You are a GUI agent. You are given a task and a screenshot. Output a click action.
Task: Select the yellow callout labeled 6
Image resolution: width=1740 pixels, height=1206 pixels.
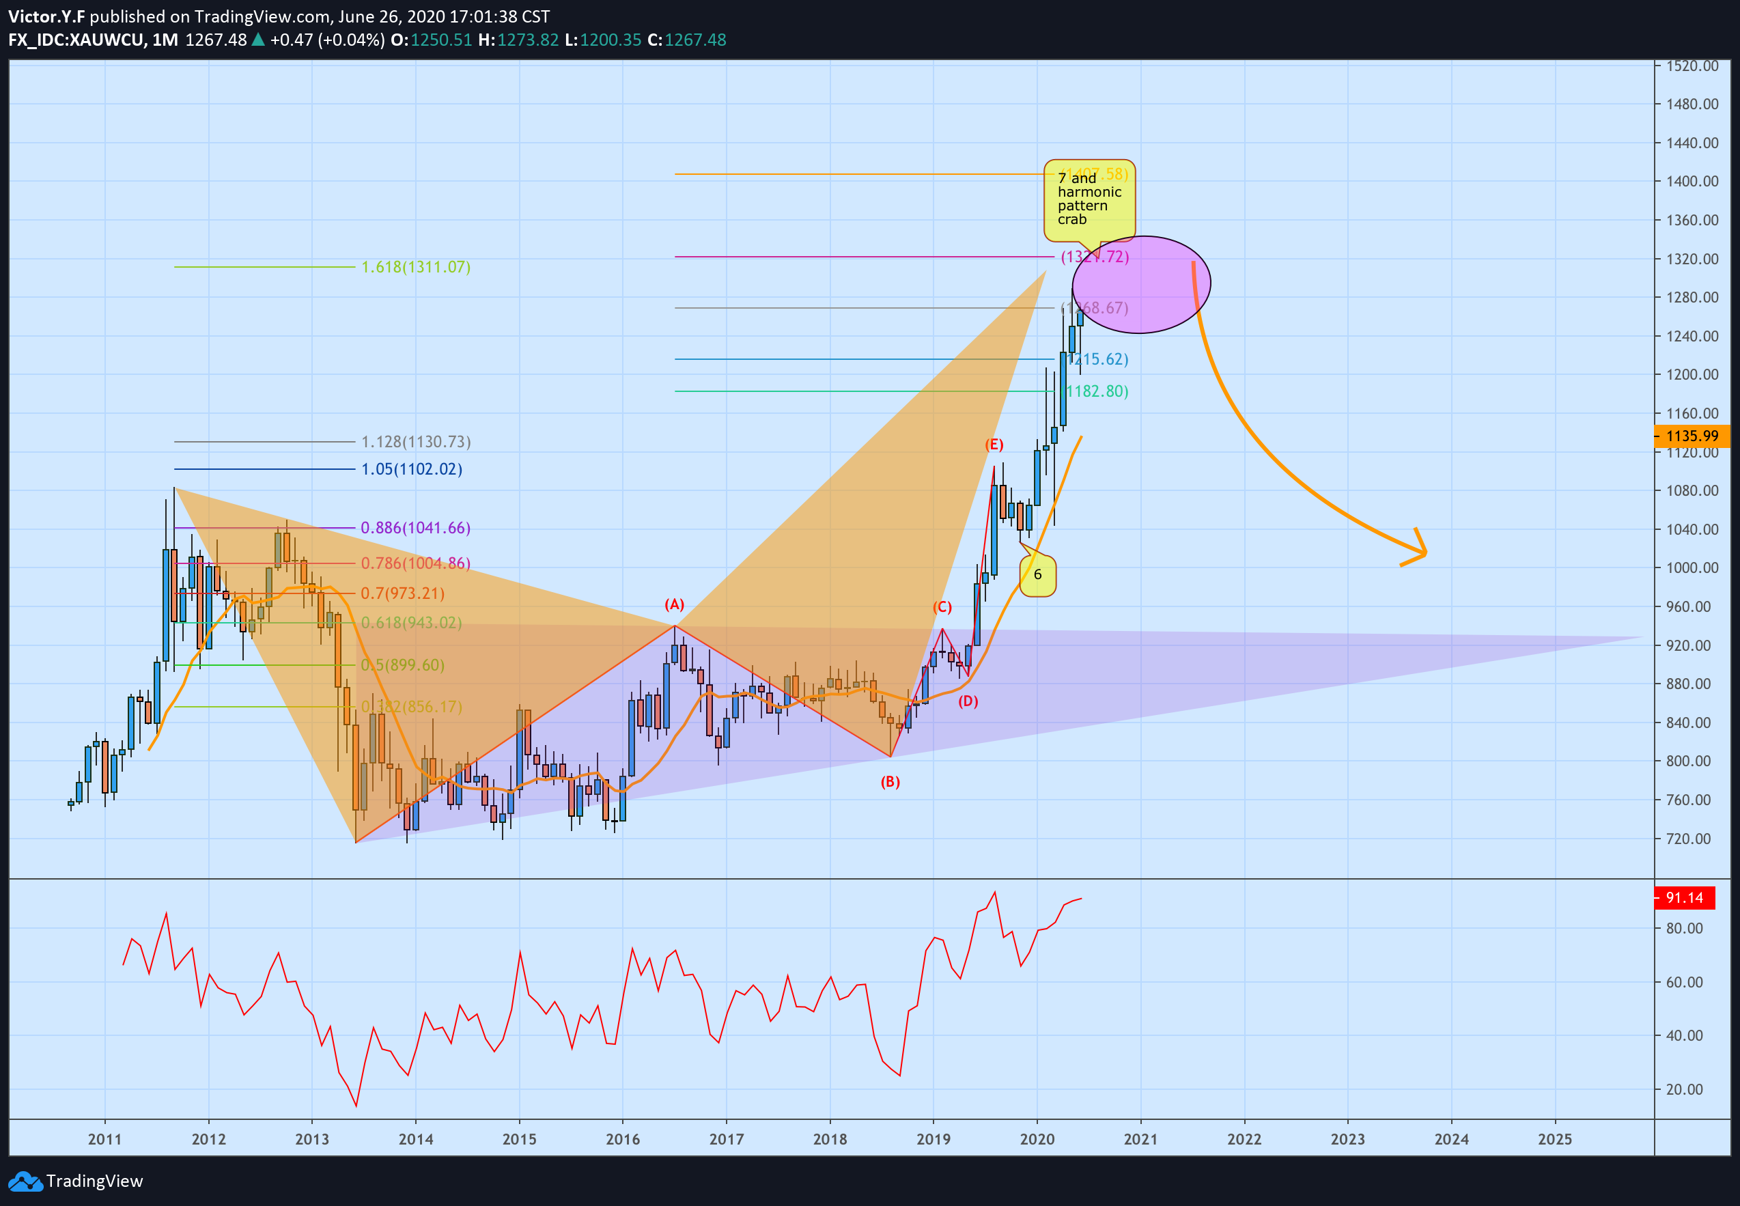[1037, 575]
